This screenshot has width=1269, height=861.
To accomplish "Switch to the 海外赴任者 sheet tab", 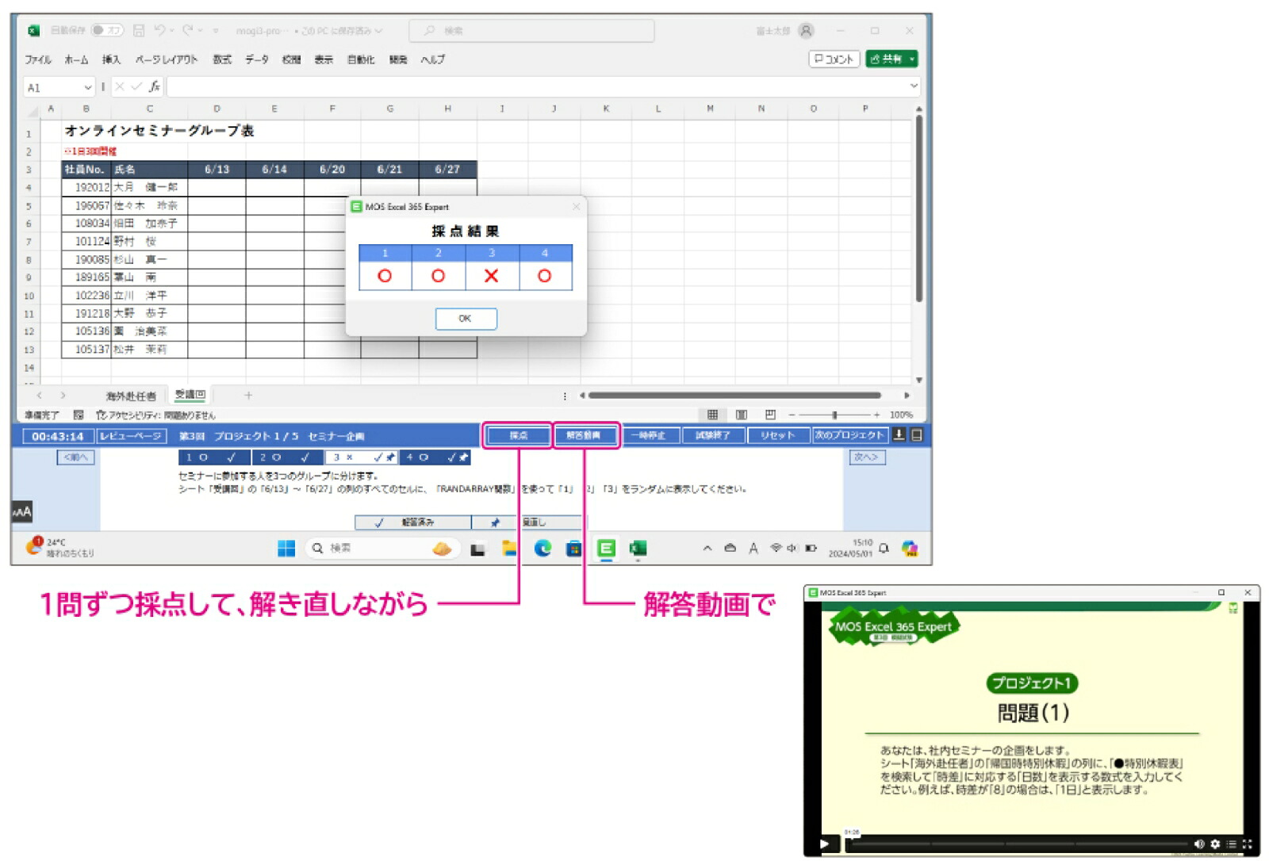I will [x=131, y=396].
